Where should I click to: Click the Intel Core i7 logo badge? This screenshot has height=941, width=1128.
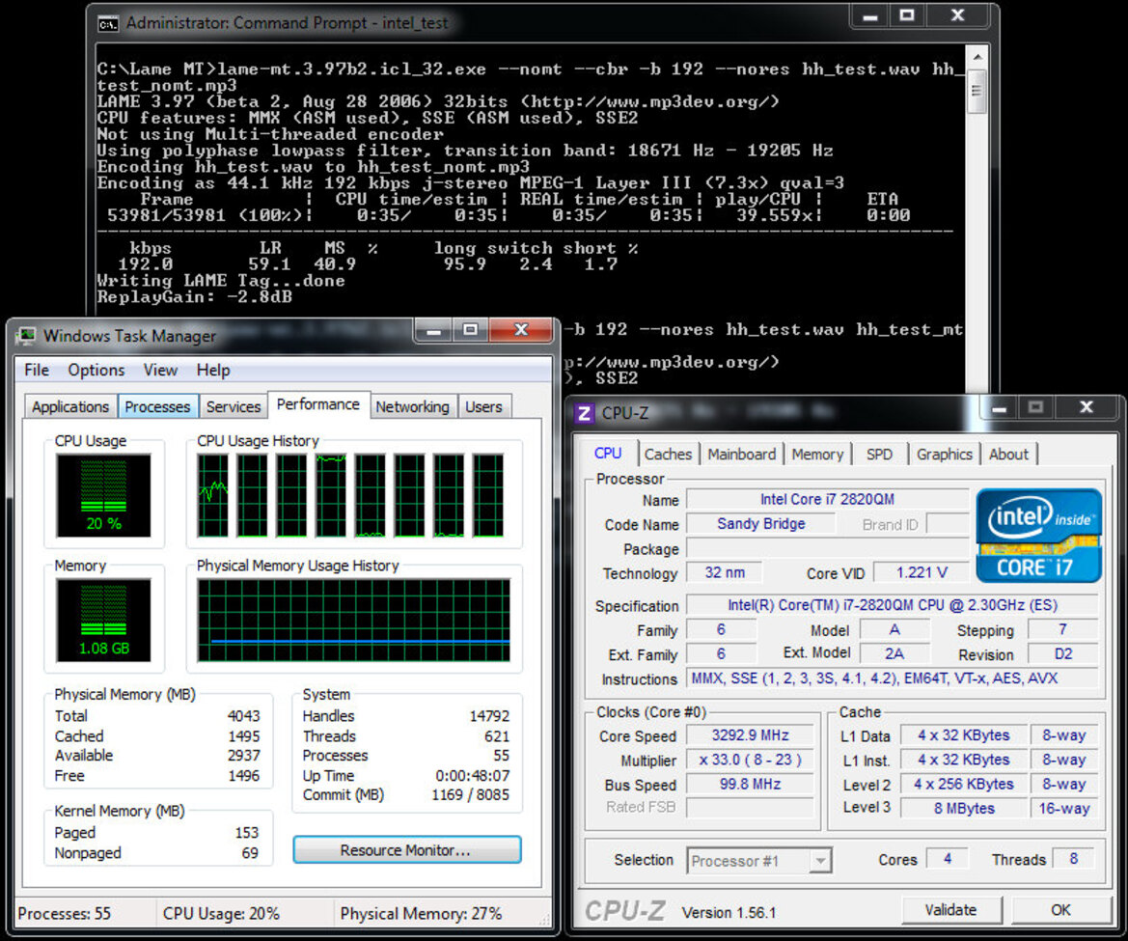(x=1038, y=536)
